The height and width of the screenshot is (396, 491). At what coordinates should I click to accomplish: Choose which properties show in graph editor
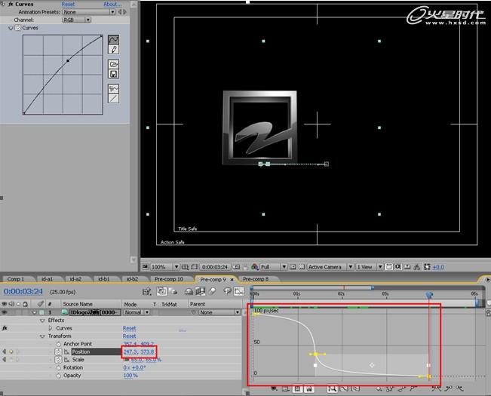click(275, 388)
